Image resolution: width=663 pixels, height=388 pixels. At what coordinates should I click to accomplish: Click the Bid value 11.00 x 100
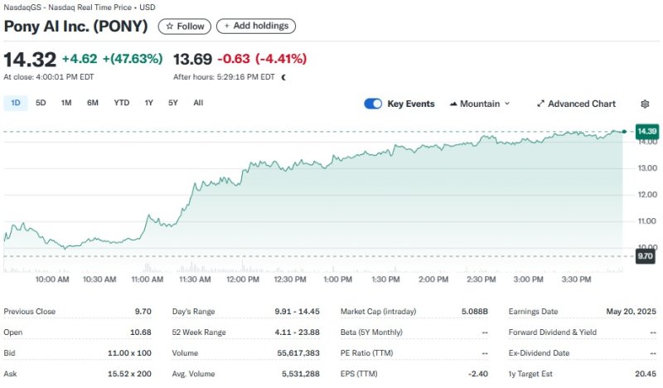click(129, 353)
